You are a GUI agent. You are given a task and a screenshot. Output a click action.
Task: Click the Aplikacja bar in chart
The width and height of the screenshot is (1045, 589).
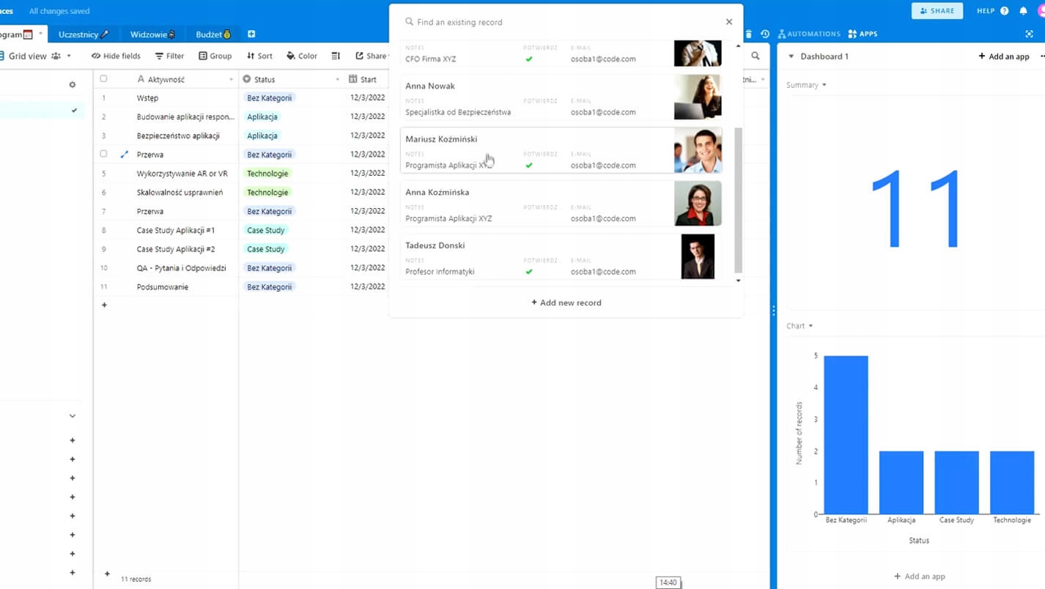(x=901, y=483)
